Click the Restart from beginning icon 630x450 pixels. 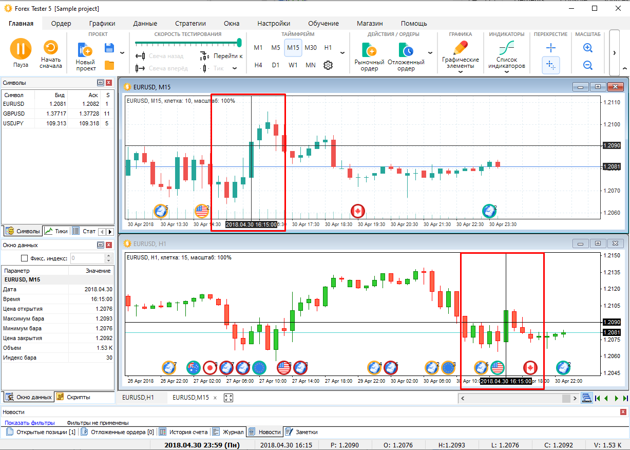point(50,48)
